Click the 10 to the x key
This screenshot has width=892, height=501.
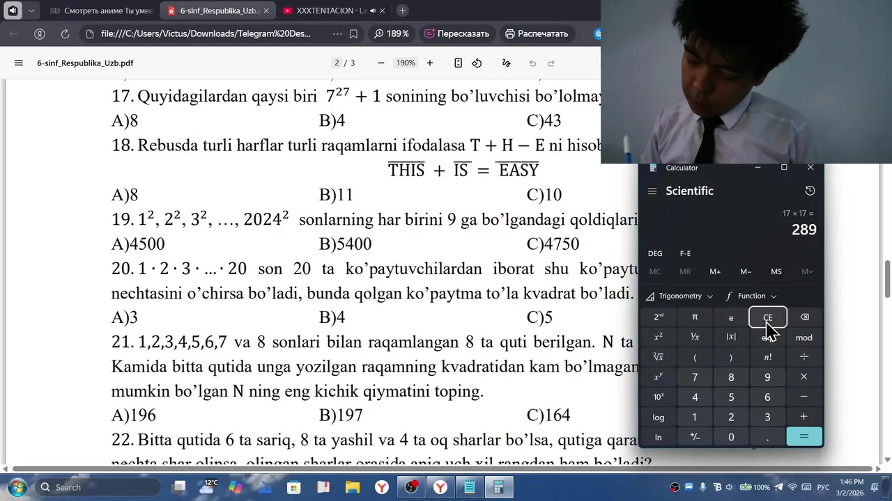(x=659, y=397)
